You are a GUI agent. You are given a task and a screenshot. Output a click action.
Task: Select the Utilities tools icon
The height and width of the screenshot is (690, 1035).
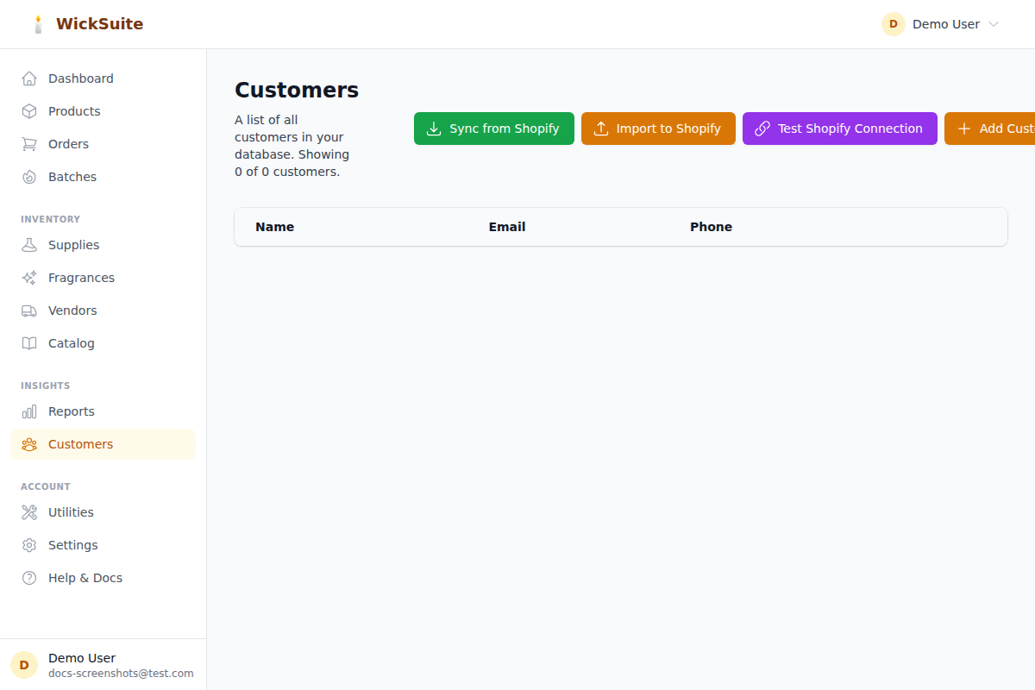tap(28, 511)
